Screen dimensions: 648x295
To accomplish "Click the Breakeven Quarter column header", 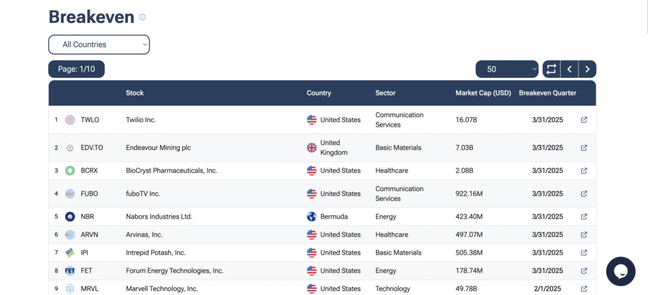I will click(x=547, y=93).
